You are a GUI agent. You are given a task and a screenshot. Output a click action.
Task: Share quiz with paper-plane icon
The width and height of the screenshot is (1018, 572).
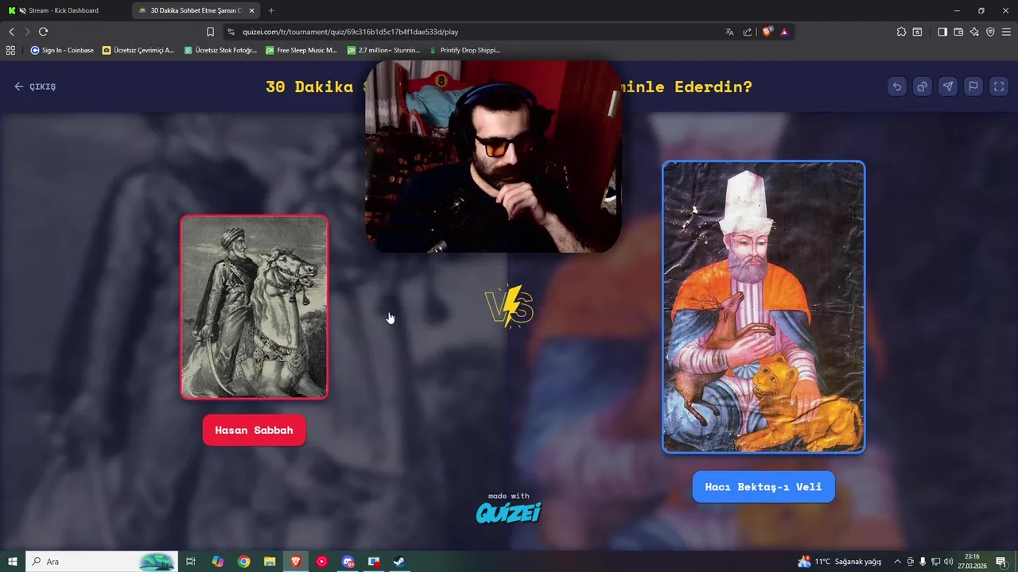click(x=948, y=87)
